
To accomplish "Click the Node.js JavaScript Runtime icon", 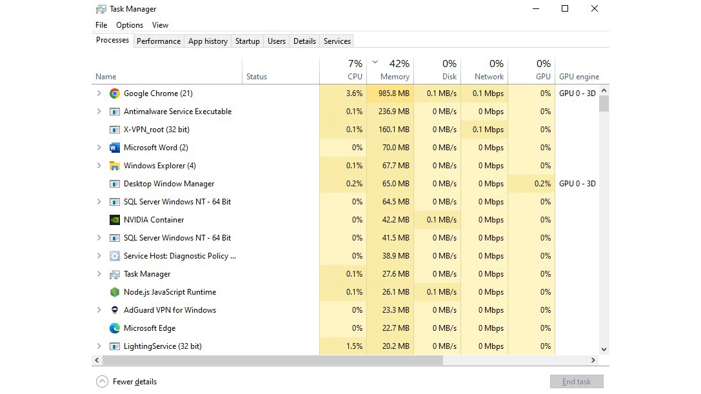I will pyautogui.click(x=114, y=292).
